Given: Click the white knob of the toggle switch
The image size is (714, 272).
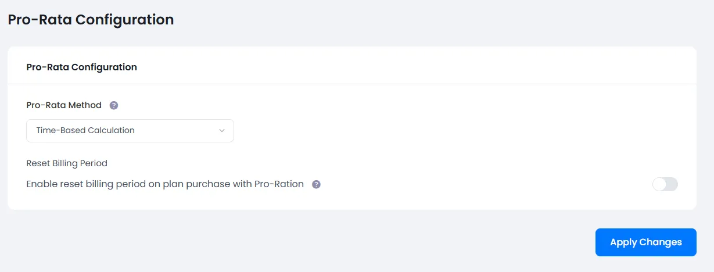Looking at the screenshot, I should tap(659, 184).
